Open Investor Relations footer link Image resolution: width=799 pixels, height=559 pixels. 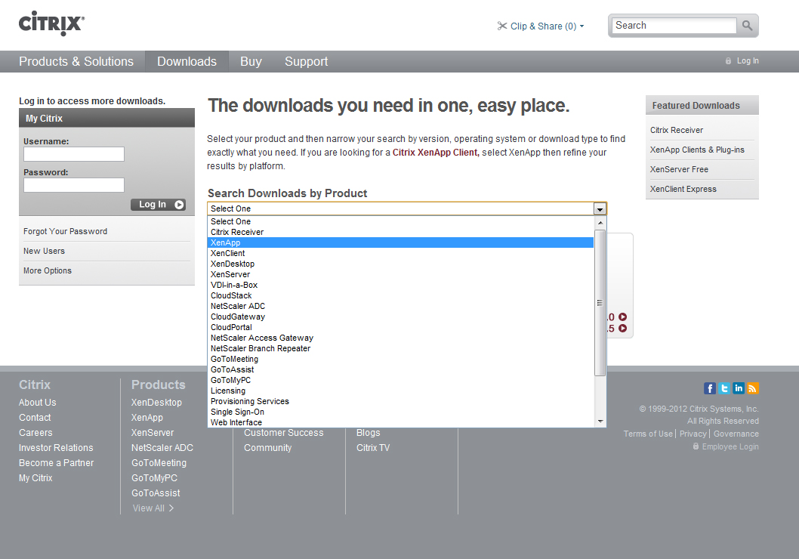tap(56, 448)
